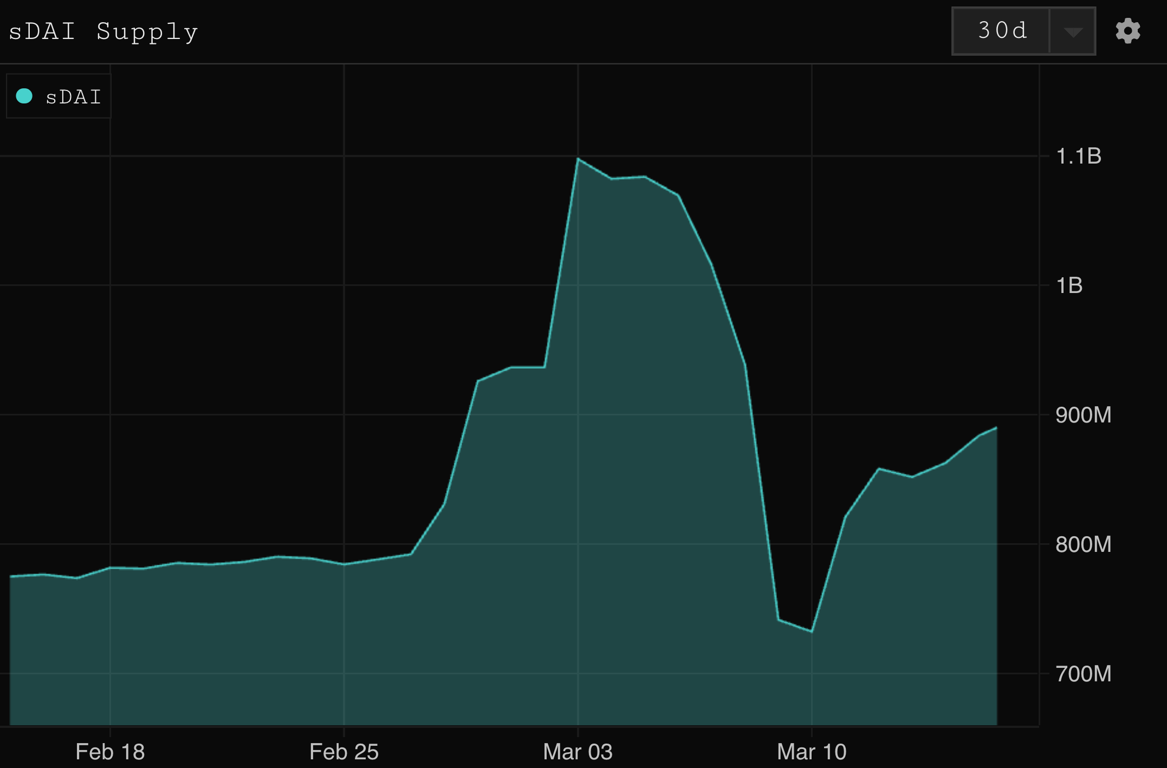Click the 1.1B y-axis label

coord(1078,157)
